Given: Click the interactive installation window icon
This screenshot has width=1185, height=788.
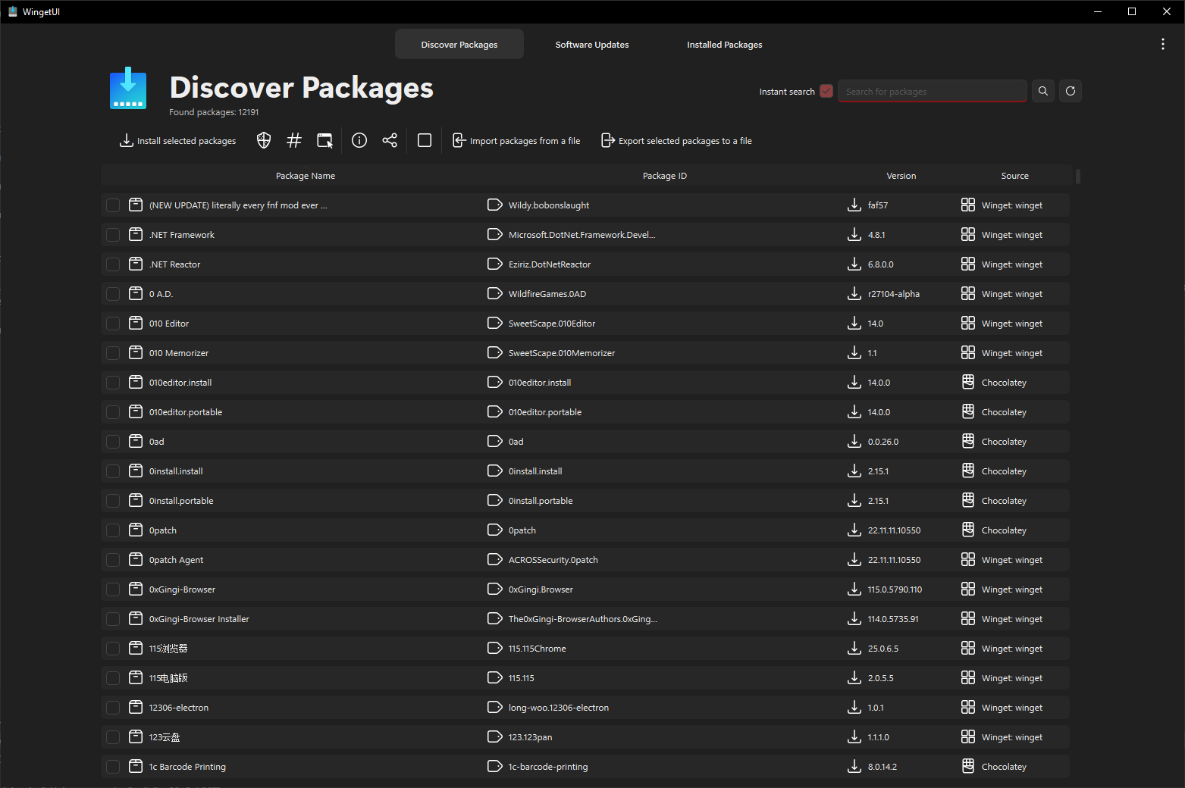Looking at the screenshot, I should [325, 140].
